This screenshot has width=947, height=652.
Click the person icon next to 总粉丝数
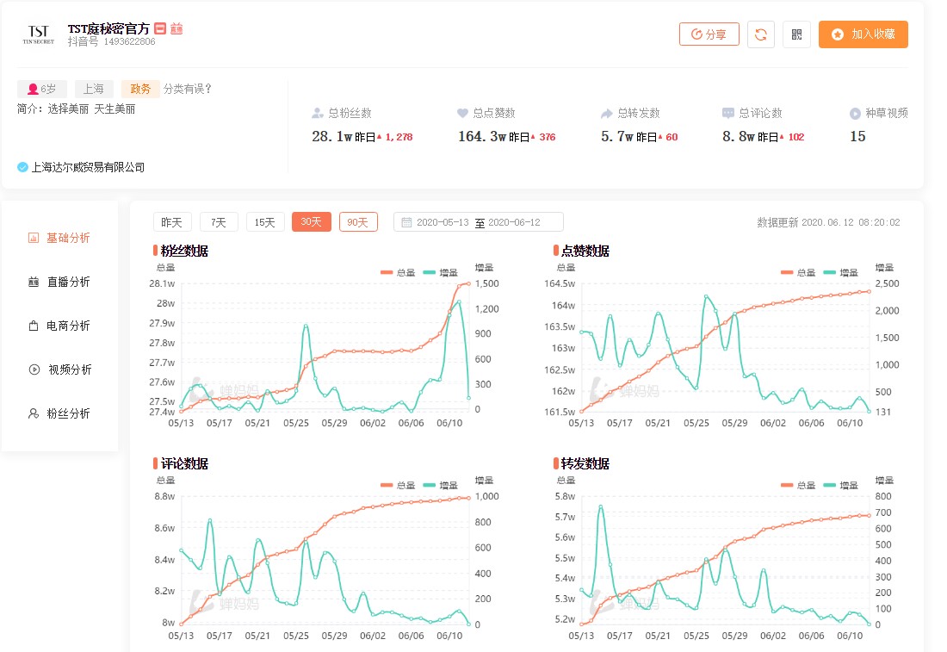[318, 113]
